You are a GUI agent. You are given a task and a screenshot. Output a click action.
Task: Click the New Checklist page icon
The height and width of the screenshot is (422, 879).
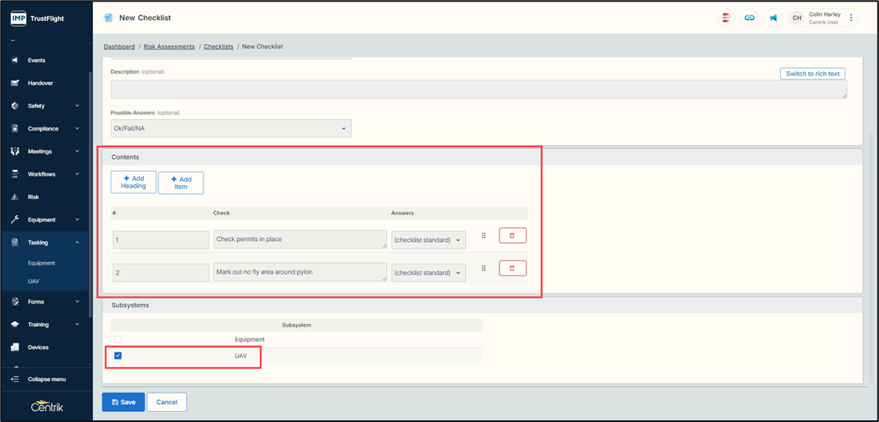click(108, 18)
